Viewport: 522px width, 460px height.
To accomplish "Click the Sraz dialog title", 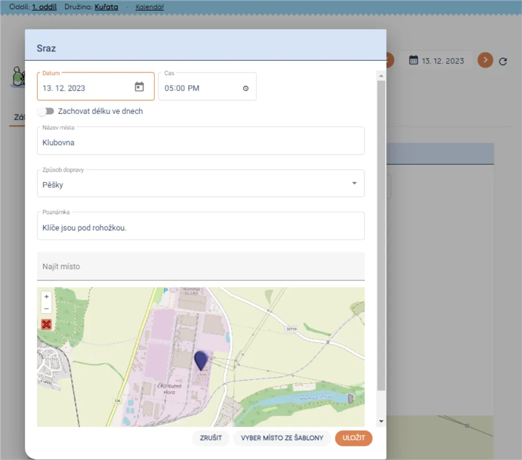I will pyautogui.click(x=46, y=49).
